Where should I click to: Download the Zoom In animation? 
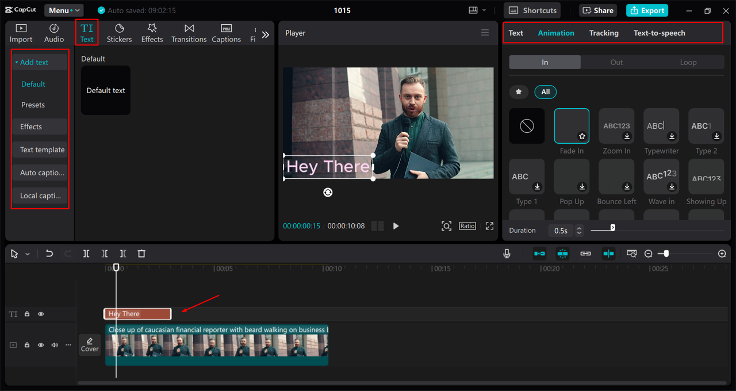click(627, 136)
